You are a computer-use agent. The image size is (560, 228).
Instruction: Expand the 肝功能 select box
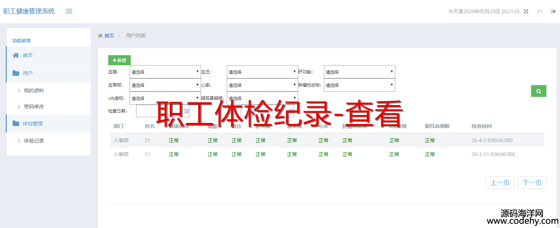click(359, 72)
